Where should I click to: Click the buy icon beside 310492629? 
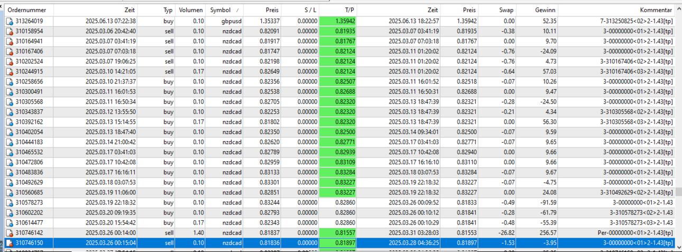pos(10,182)
